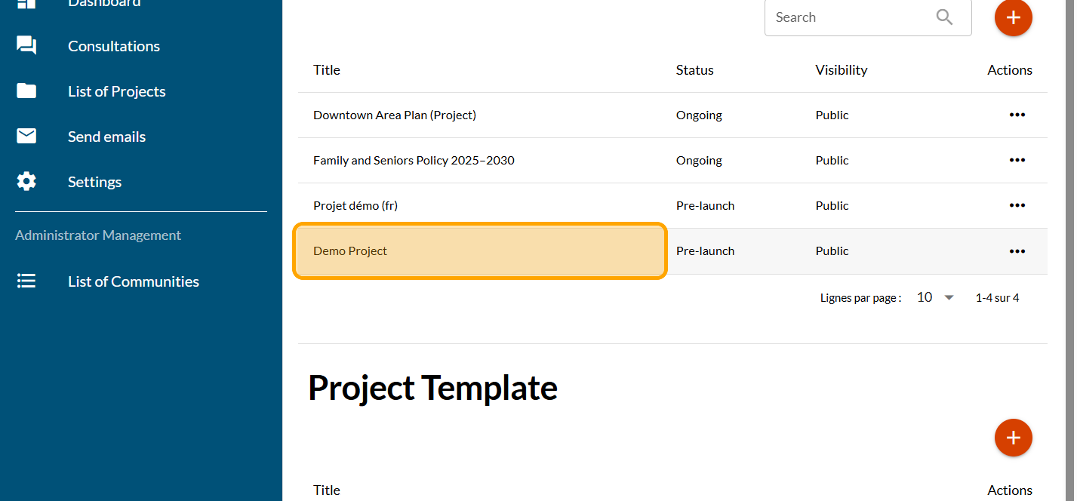Click the List of Projects folder icon
The width and height of the screenshot is (1077, 501).
(x=26, y=91)
